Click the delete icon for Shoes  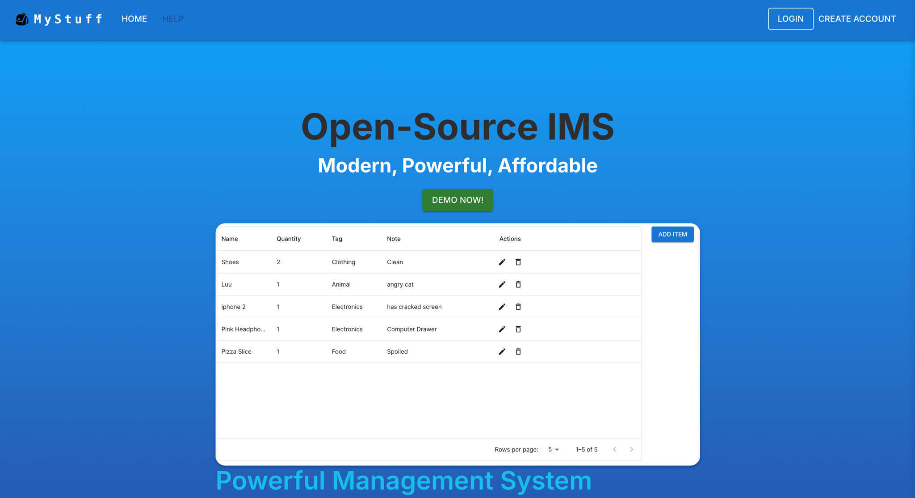(x=518, y=262)
